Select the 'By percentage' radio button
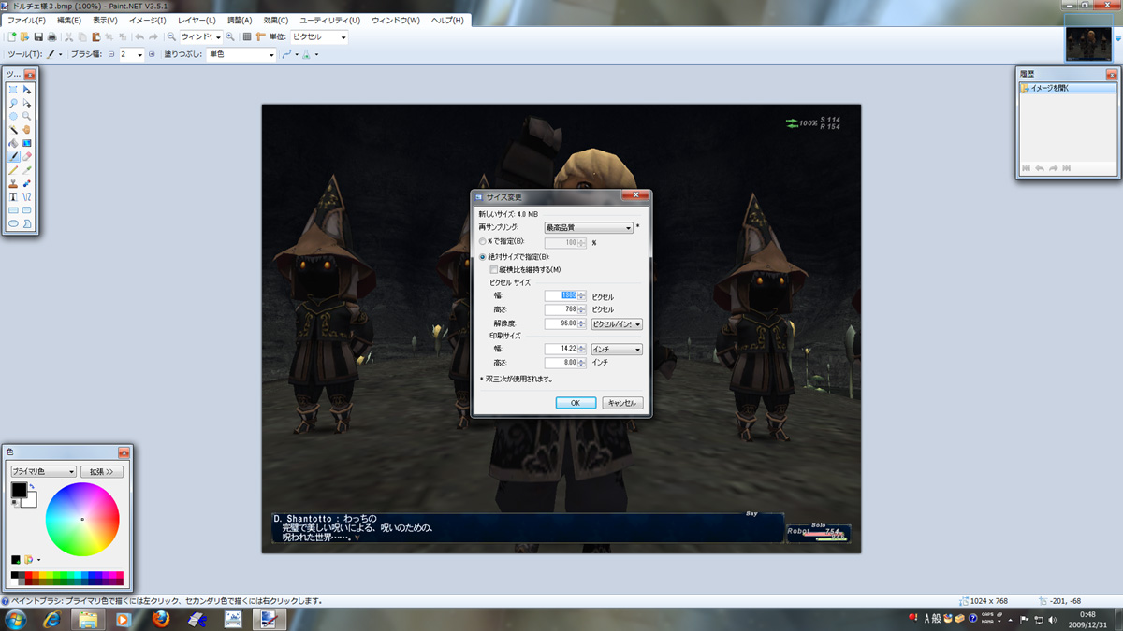This screenshot has height=631, width=1123. pyautogui.click(x=483, y=241)
